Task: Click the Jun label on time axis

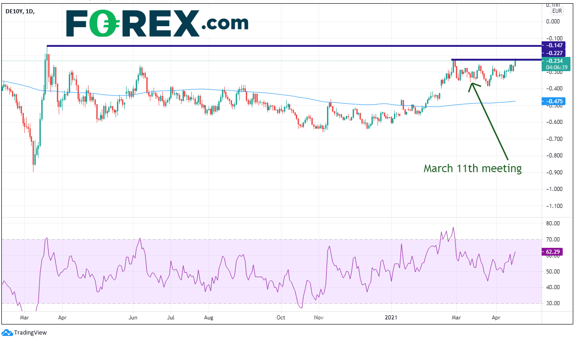Action: tap(133, 317)
